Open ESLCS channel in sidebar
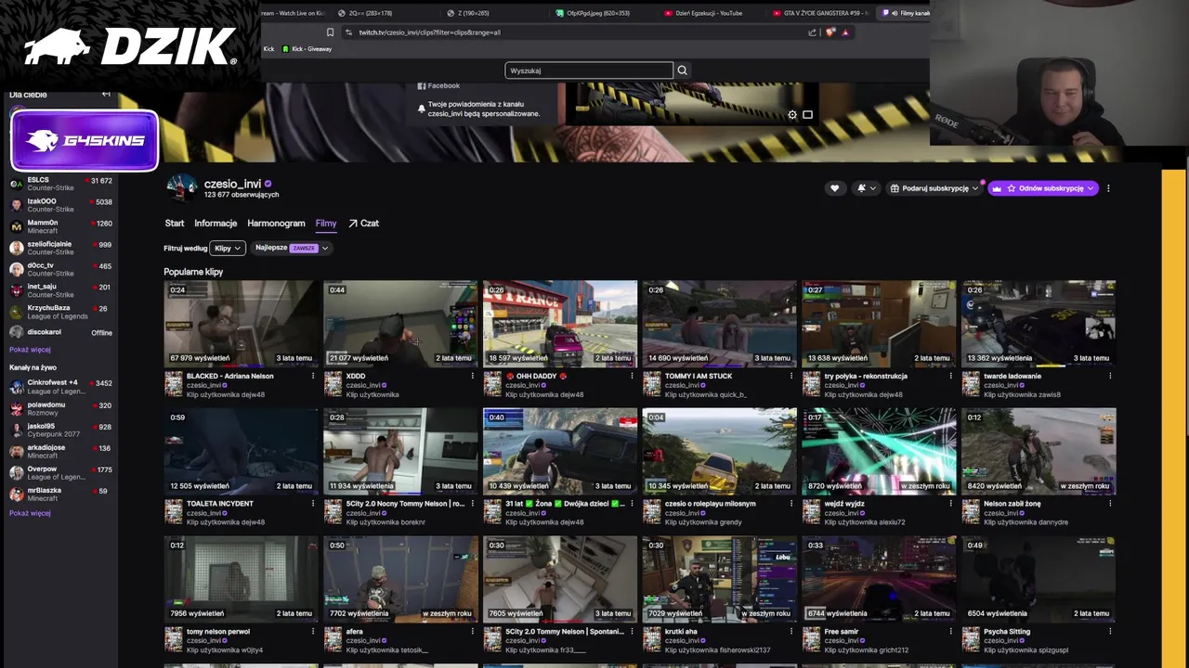 coord(59,184)
